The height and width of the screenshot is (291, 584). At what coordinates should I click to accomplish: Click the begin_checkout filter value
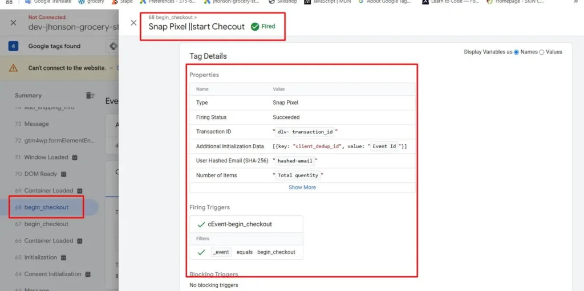[x=277, y=252]
